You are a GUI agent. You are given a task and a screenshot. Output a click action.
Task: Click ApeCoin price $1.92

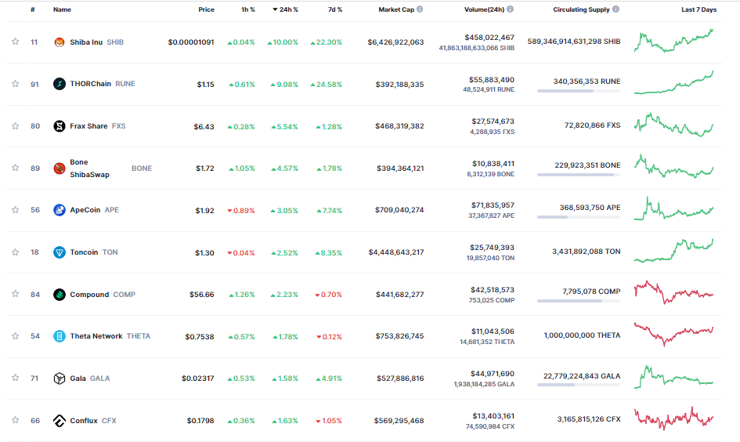(x=205, y=210)
